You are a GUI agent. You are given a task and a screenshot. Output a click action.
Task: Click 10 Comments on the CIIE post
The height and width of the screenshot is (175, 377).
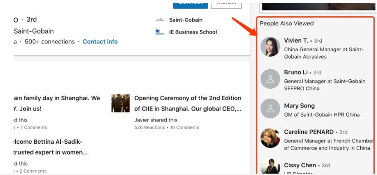[x=185, y=127]
